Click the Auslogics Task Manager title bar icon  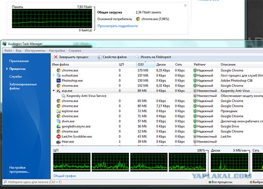[4, 44]
